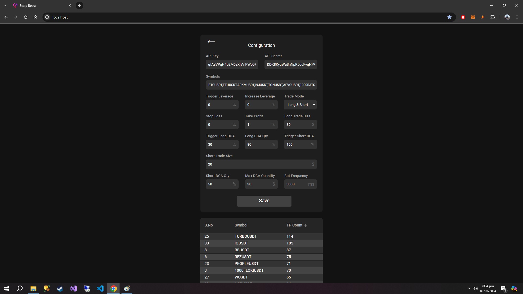Open the tab search chevron

pyautogui.click(x=5, y=5)
